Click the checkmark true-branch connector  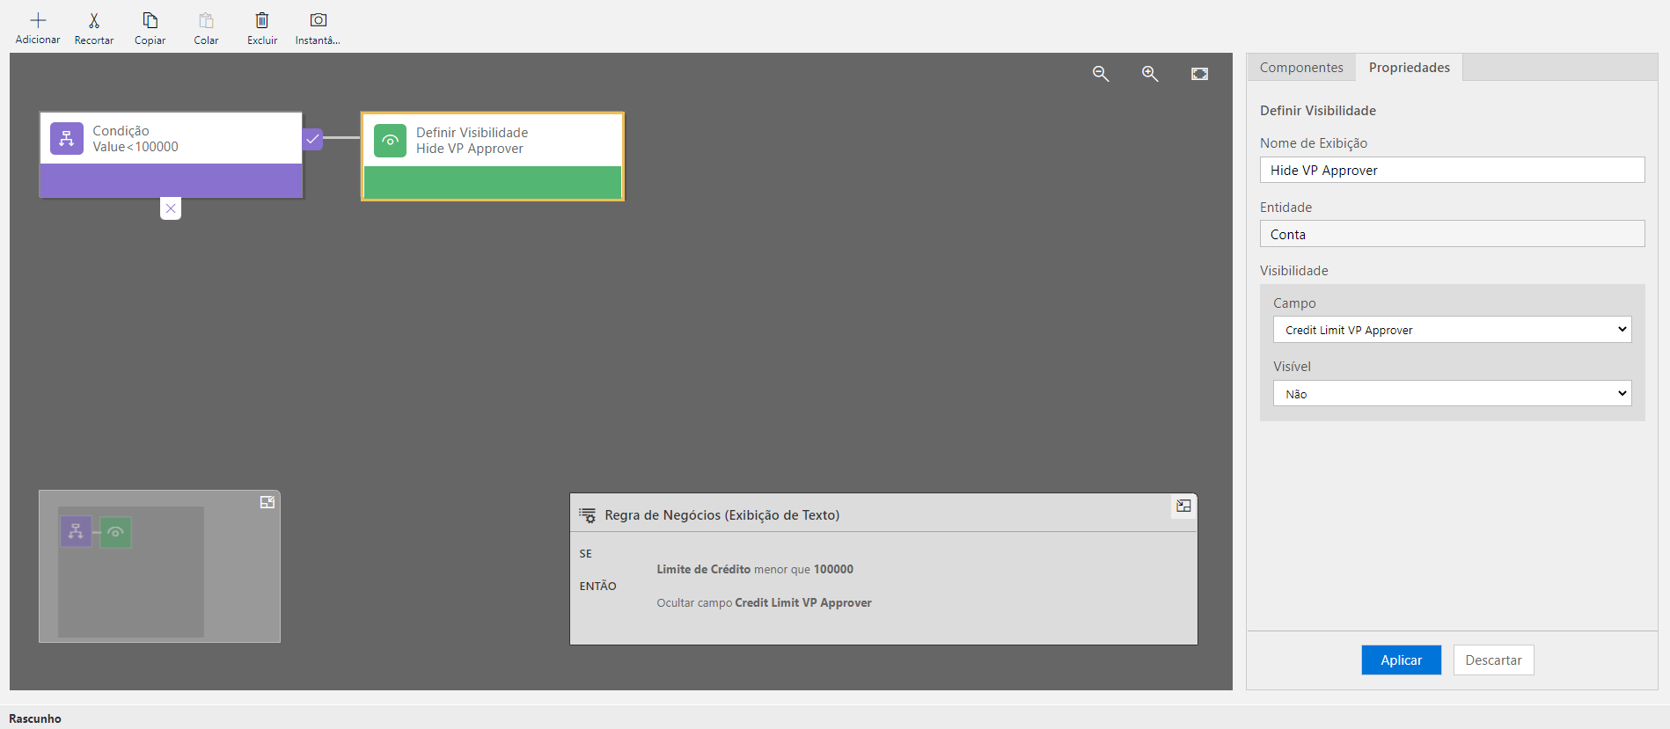tap(312, 139)
